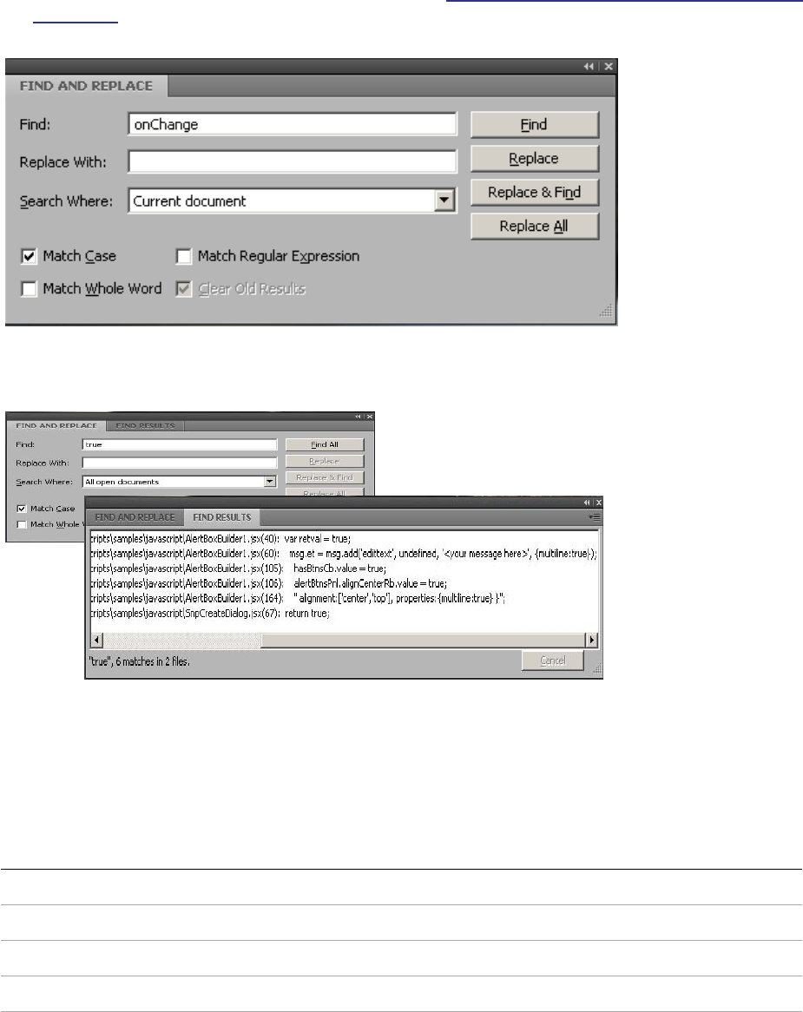Click the Find field containing true
This screenshot has height=1012, width=803.
tap(180, 444)
